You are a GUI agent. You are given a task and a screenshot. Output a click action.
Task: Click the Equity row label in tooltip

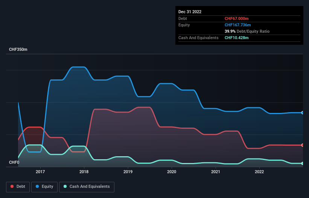[184, 25]
